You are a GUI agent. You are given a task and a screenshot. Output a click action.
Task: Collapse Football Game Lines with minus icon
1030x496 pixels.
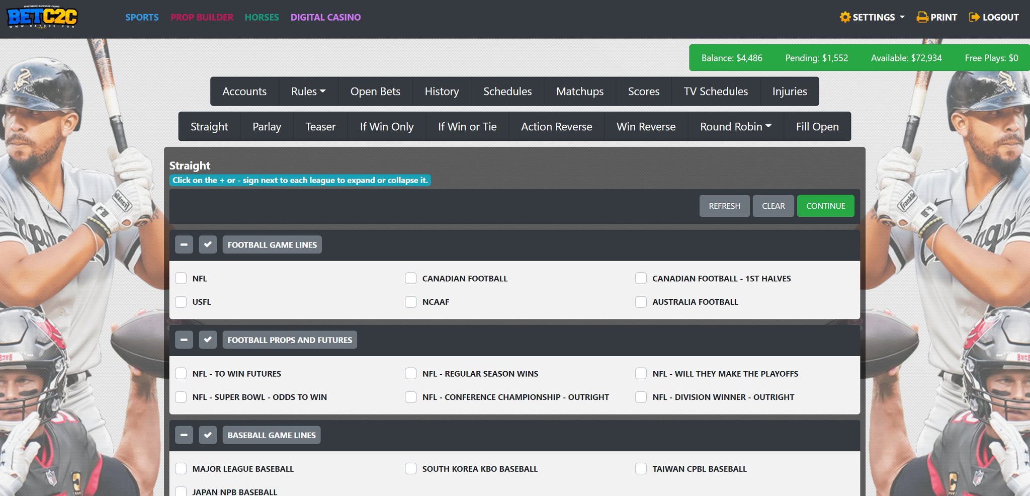(184, 245)
